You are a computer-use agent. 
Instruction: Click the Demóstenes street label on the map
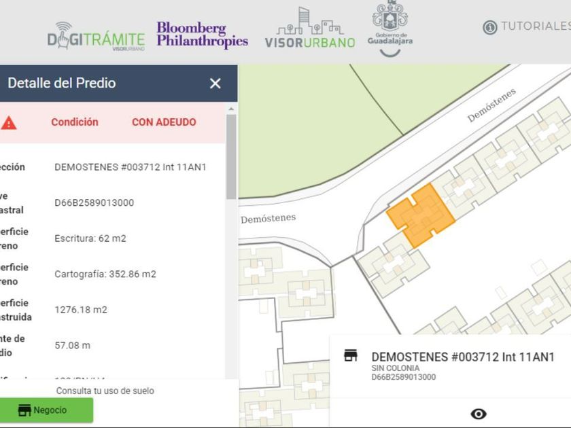[x=269, y=218]
